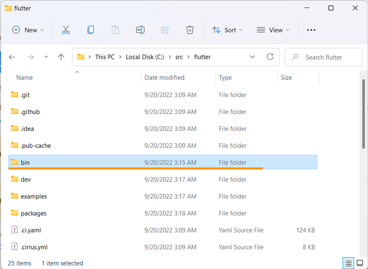Viewport: 368px width, 269px height.
Task: Click the Search flutter input box
Action: (x=323, y=57)
